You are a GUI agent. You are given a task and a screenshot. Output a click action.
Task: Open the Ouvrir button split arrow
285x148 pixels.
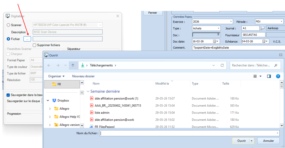pyautogui.click(x=252, y=141)
